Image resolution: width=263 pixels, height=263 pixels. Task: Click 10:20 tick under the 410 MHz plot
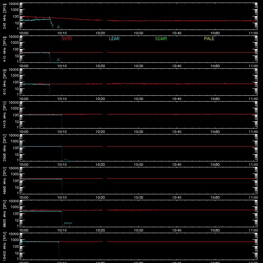click(100, 66)
